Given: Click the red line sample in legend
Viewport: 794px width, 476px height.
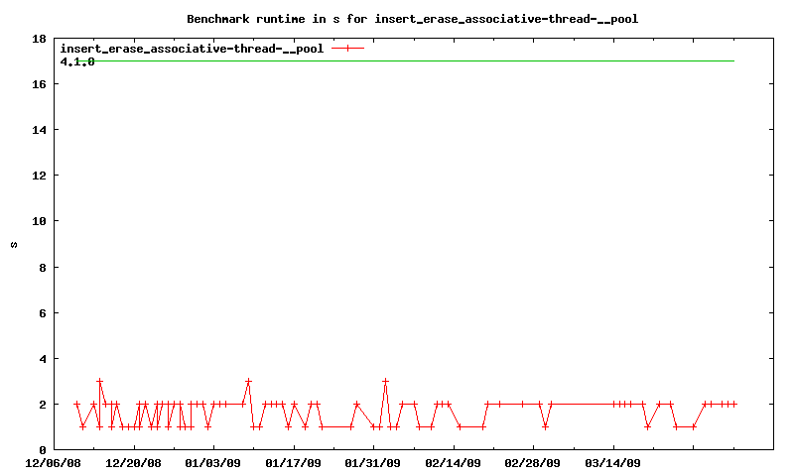Looking at the screenshot, I should point(347,48).
